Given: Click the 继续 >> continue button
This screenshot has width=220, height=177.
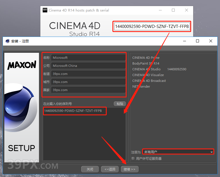Looking at the screenshot, I should tap(130, 169).
